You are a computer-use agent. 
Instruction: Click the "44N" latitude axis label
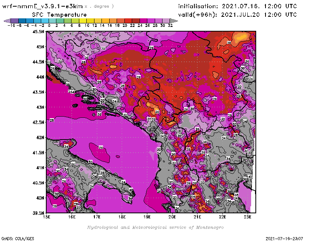[40, 77]
